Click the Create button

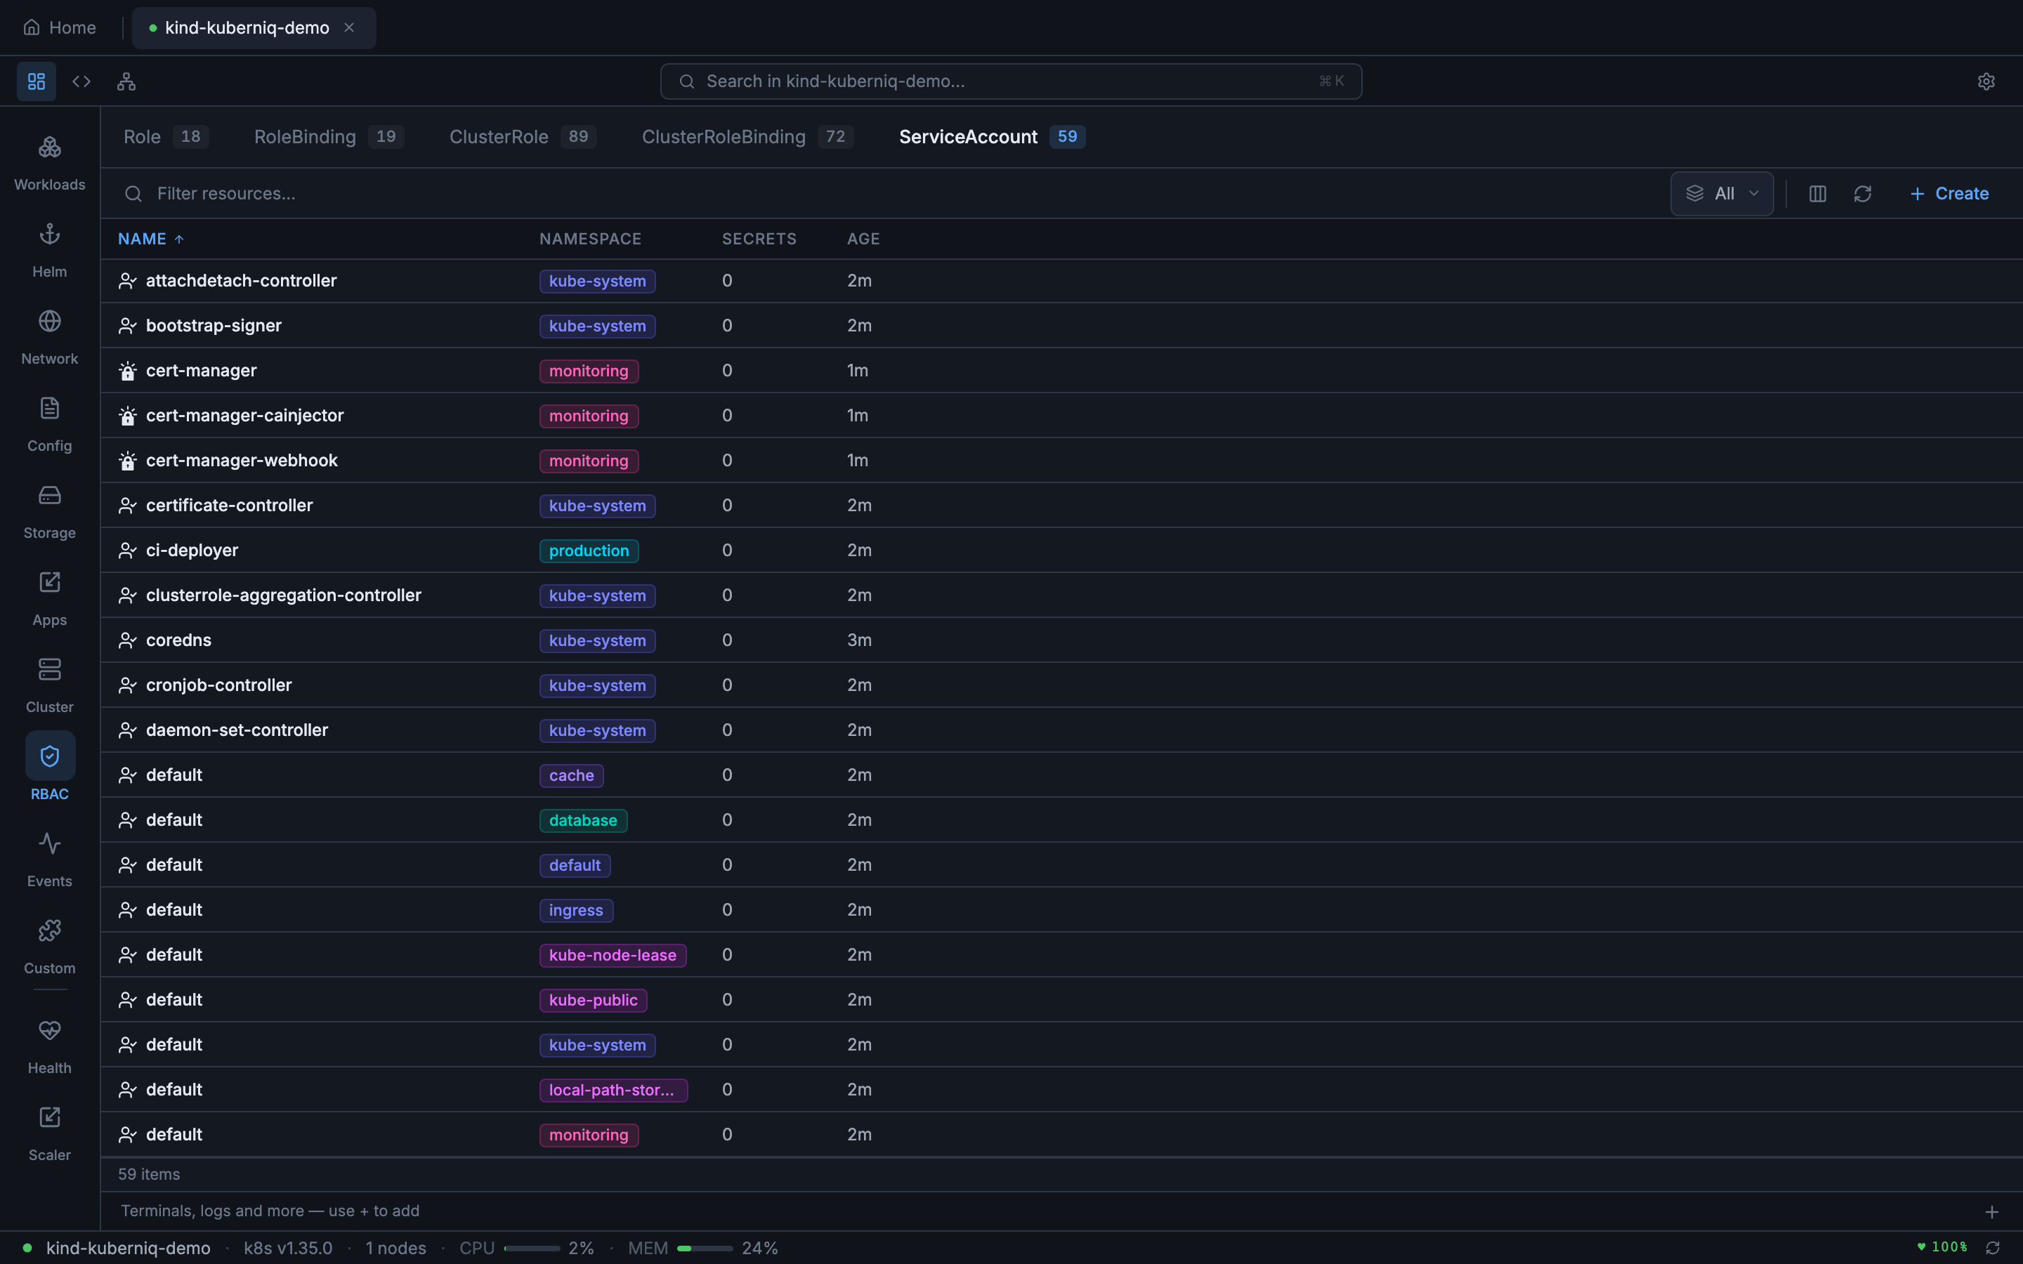pyautogui.click(x=1949, y=193)
